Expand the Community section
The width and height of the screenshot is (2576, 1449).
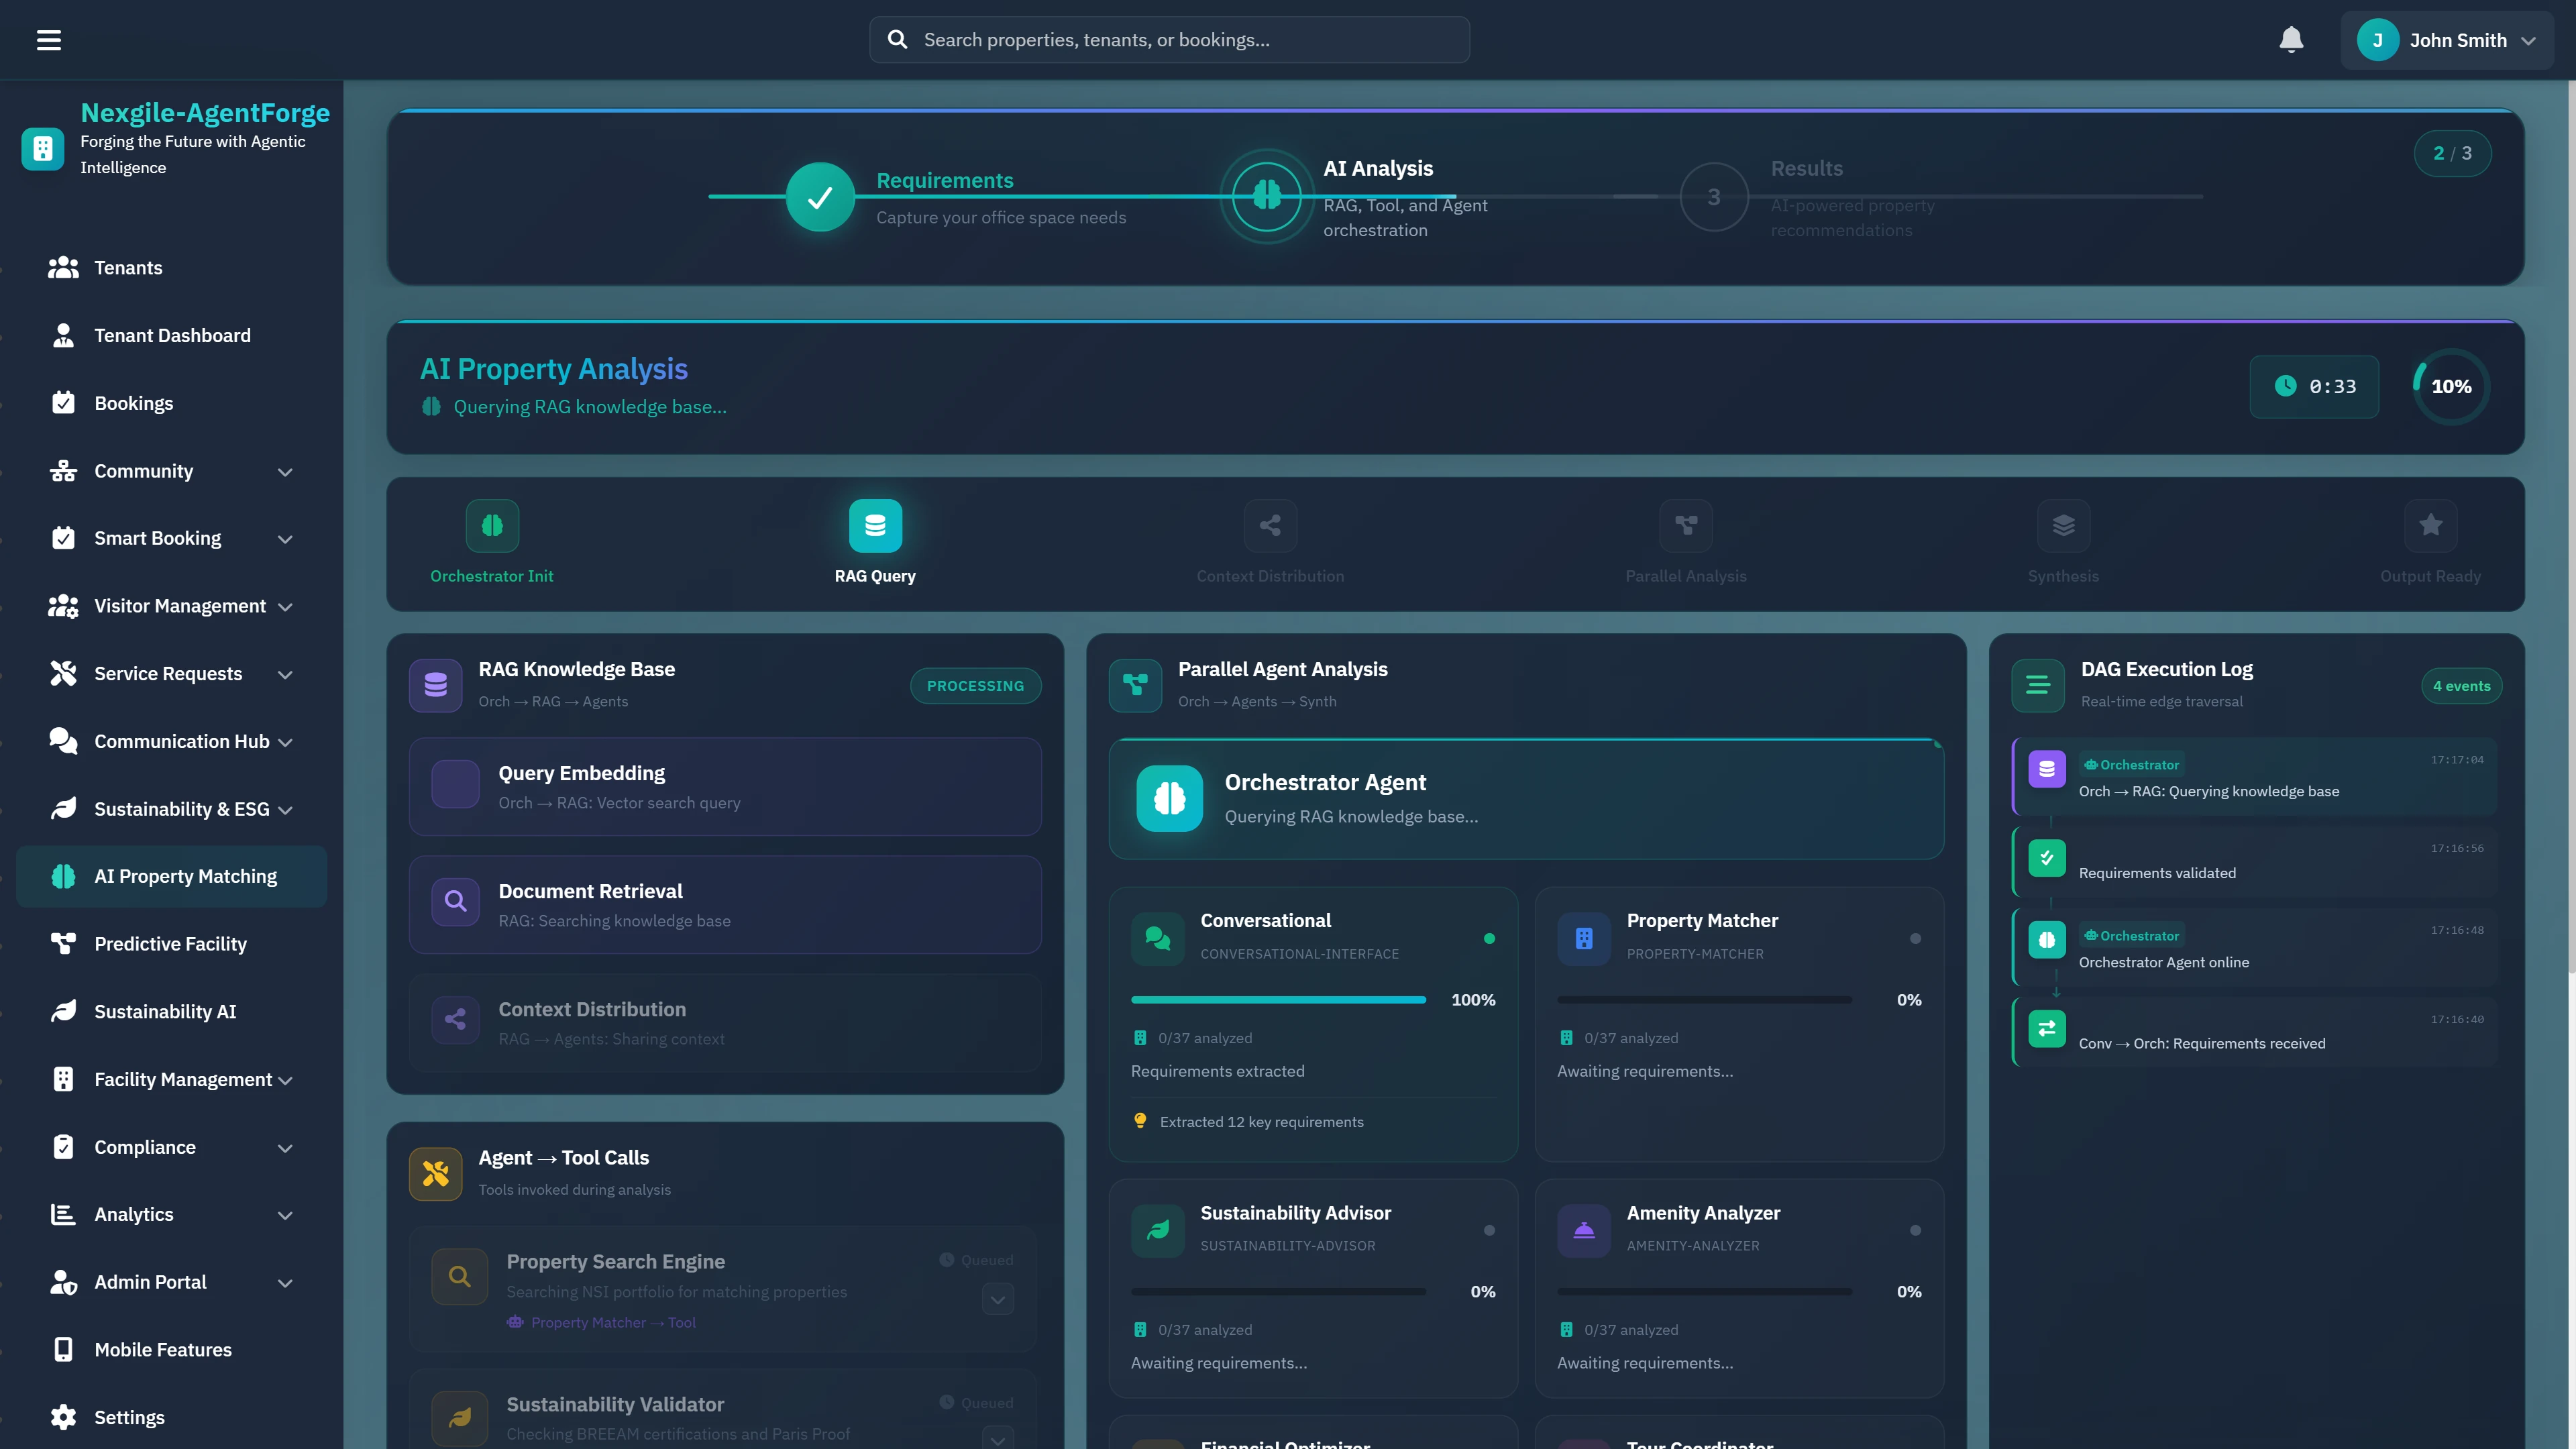(x=285, y=471)
